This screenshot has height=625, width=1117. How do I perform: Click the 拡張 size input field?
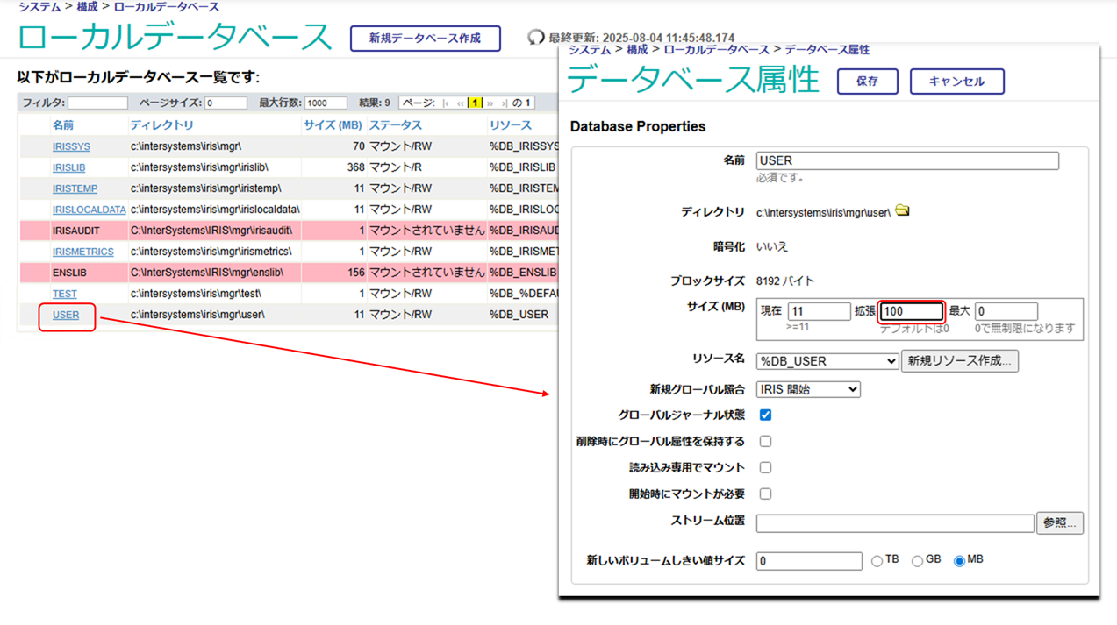click(911, 311)
